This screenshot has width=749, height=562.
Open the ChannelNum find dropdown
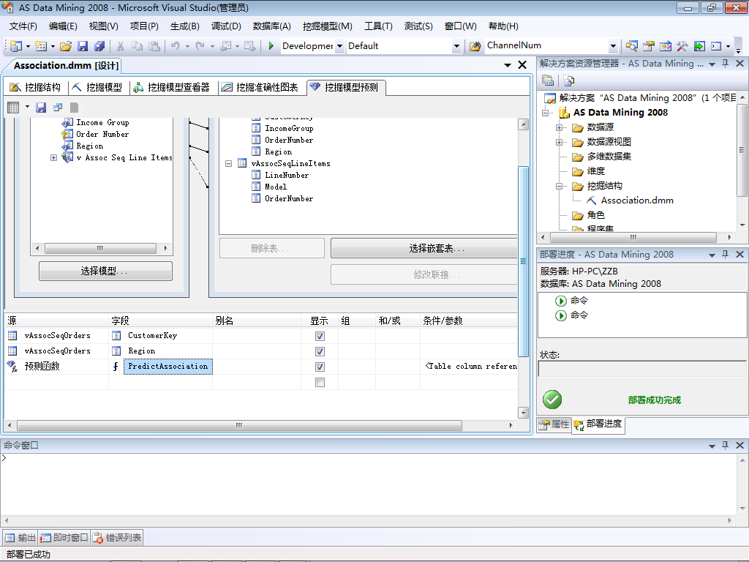[614, 46]
